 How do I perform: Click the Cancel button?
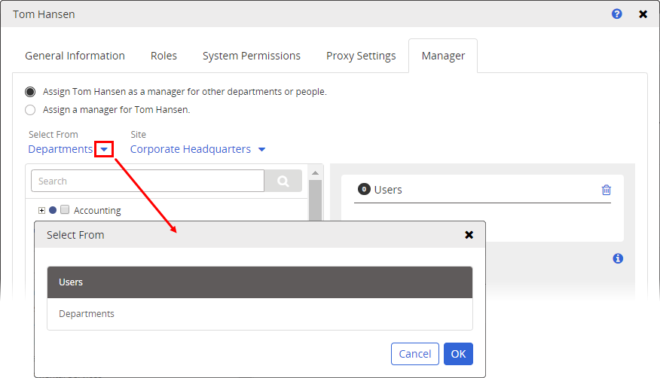414,354
